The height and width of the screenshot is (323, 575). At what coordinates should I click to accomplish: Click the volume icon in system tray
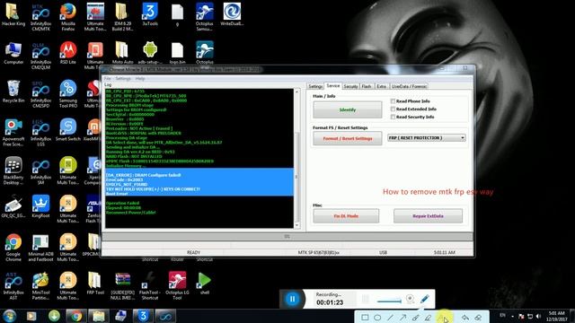tap(538, 317)
